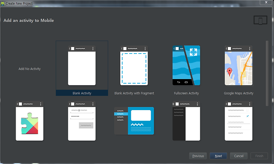Select the Navigation Drawer Activity template
Screen dimensions: 274x164
pos(186,121)
